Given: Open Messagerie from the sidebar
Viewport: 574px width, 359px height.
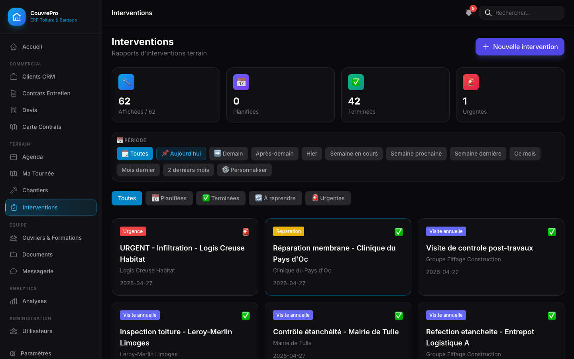Looking at the screenshot, I should click(51, 271).
